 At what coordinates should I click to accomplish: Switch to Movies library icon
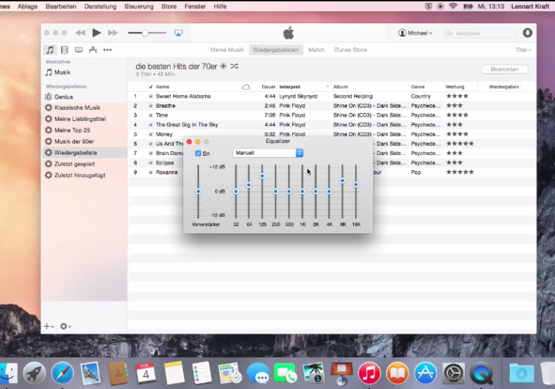(65, 50)
